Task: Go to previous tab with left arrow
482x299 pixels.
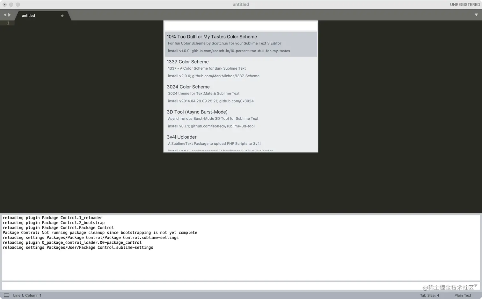Action: 5,15
